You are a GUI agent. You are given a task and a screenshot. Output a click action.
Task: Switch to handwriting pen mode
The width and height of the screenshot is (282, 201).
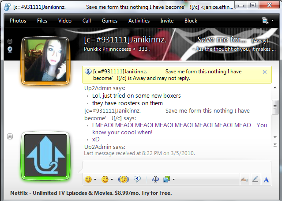click(256, 179)
